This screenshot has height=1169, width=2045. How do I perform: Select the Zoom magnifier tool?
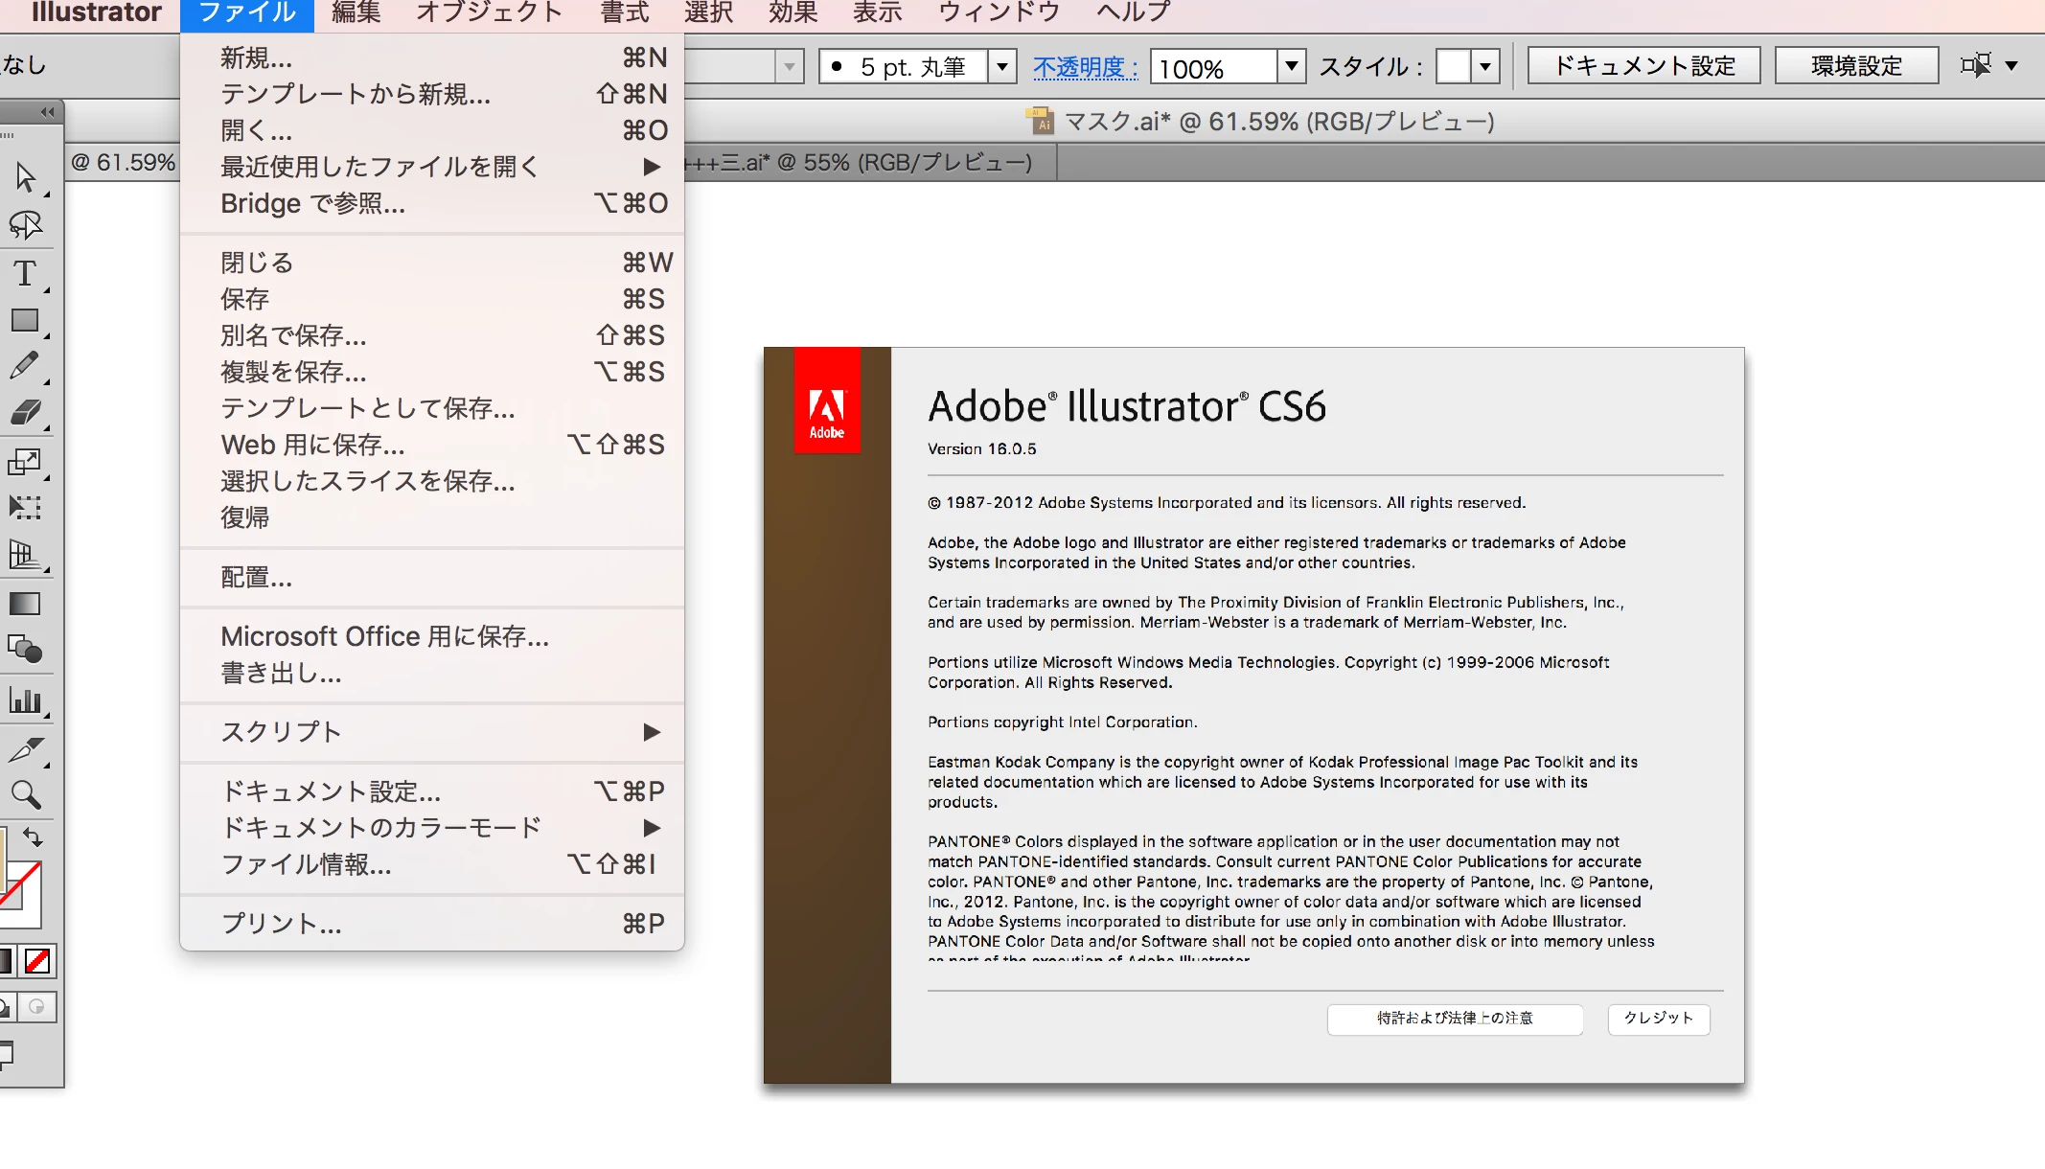(25, 794)
